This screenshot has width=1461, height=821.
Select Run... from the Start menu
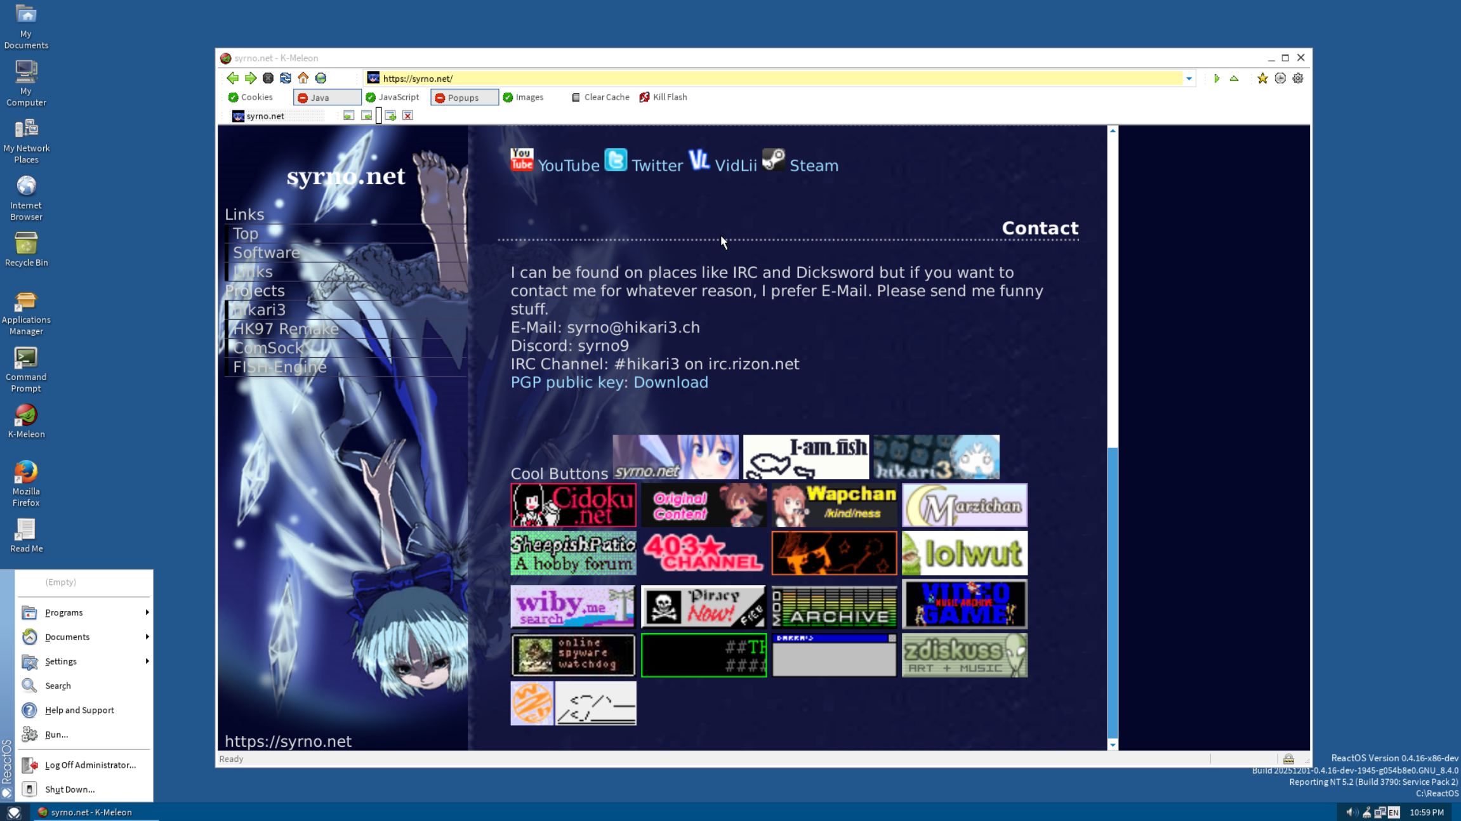[x=56, y=734]
